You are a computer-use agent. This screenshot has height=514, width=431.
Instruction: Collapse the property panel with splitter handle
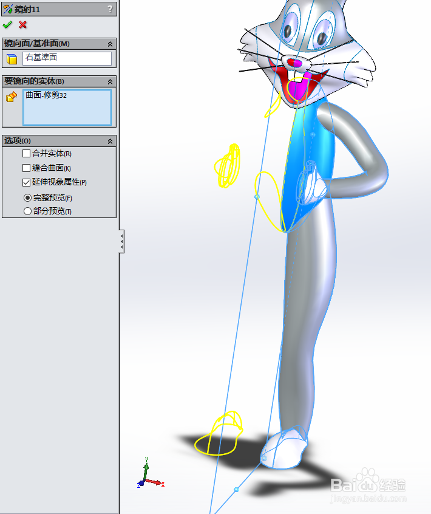click(122, 241)
